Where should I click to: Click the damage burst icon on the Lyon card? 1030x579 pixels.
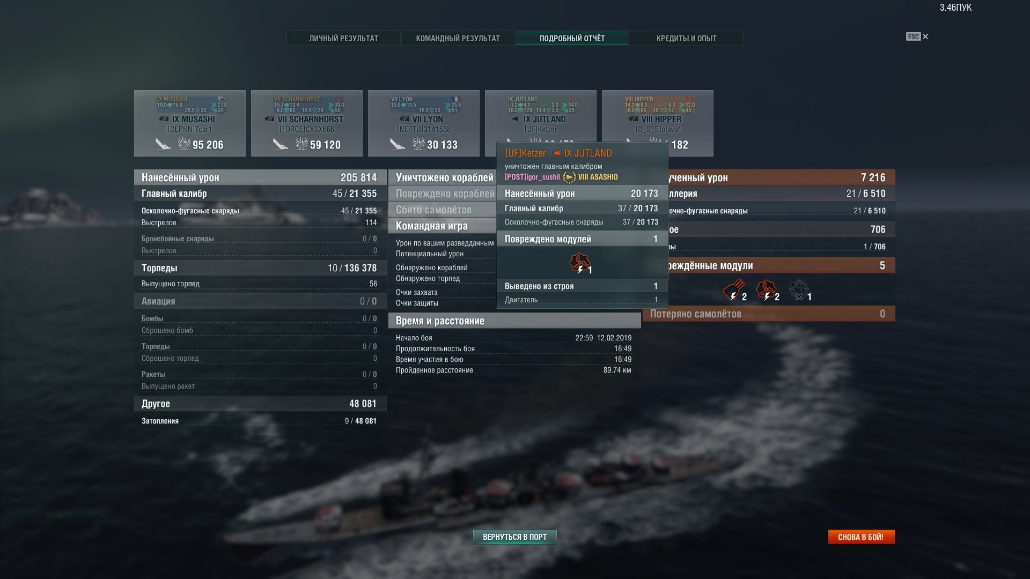pos(418,144)
